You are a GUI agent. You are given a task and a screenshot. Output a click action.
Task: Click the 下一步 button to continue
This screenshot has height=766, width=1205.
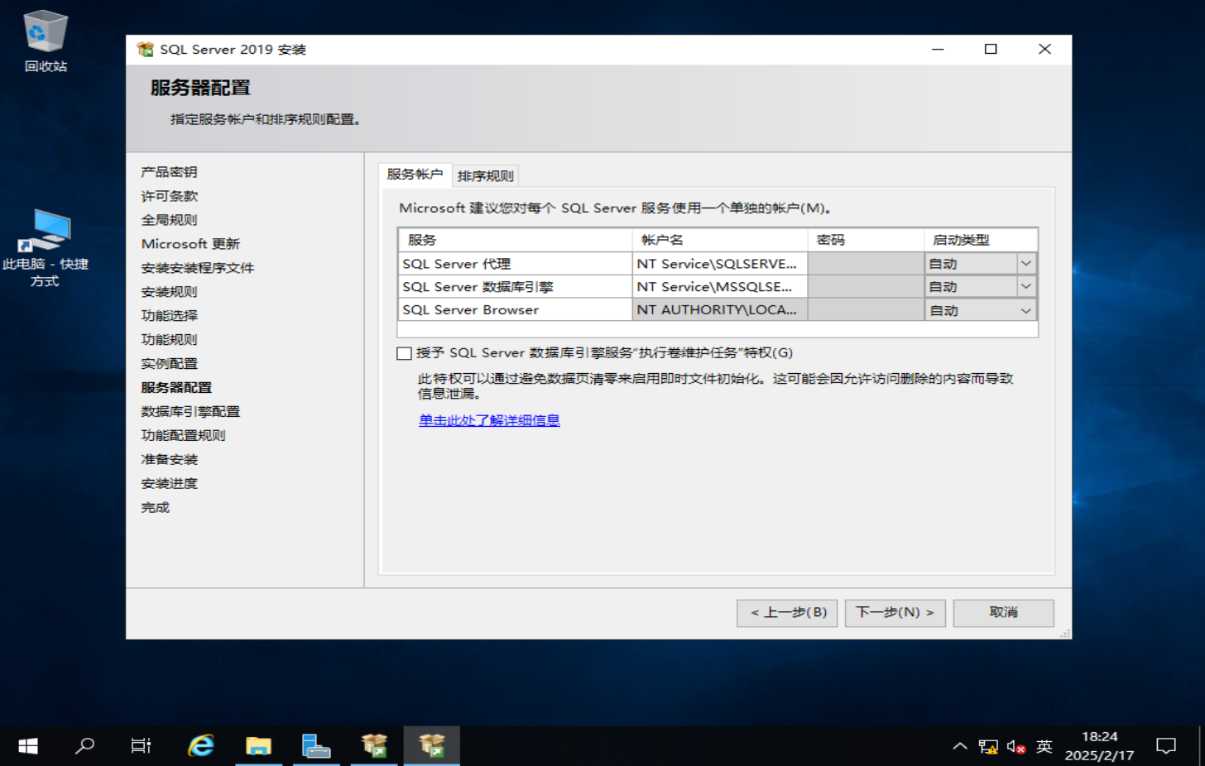pyautogui.click(x=895, y=613)
